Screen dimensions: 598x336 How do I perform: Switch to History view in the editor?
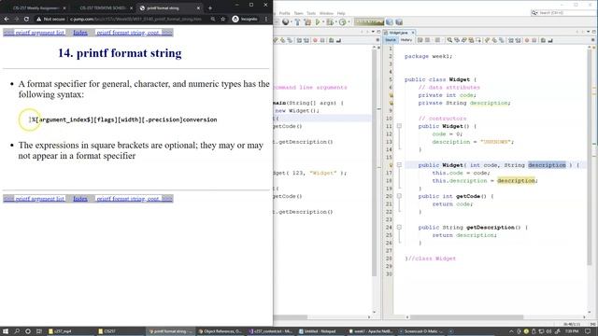[x=406, y=40]
